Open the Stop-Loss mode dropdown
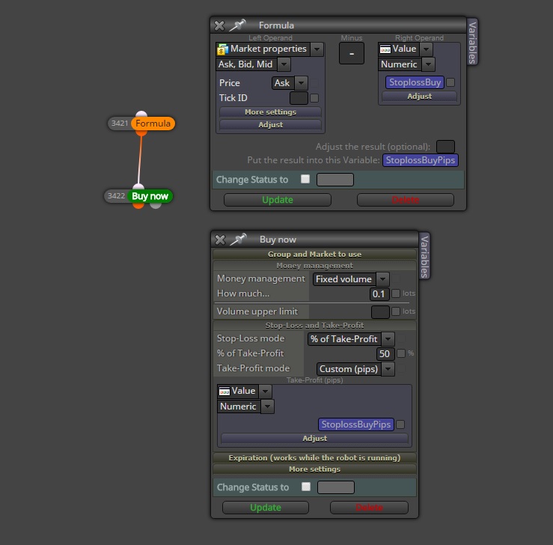 pyautogui.click(x=388, y=339)
